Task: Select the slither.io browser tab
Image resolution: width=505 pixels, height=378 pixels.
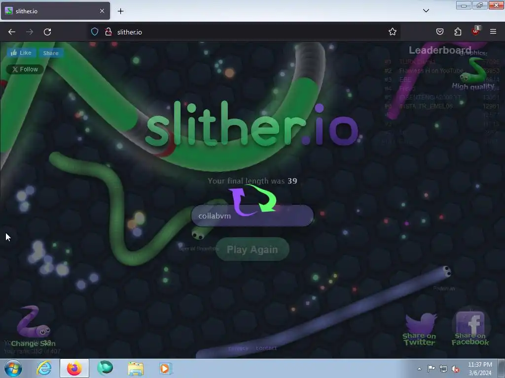Action: 55,11
